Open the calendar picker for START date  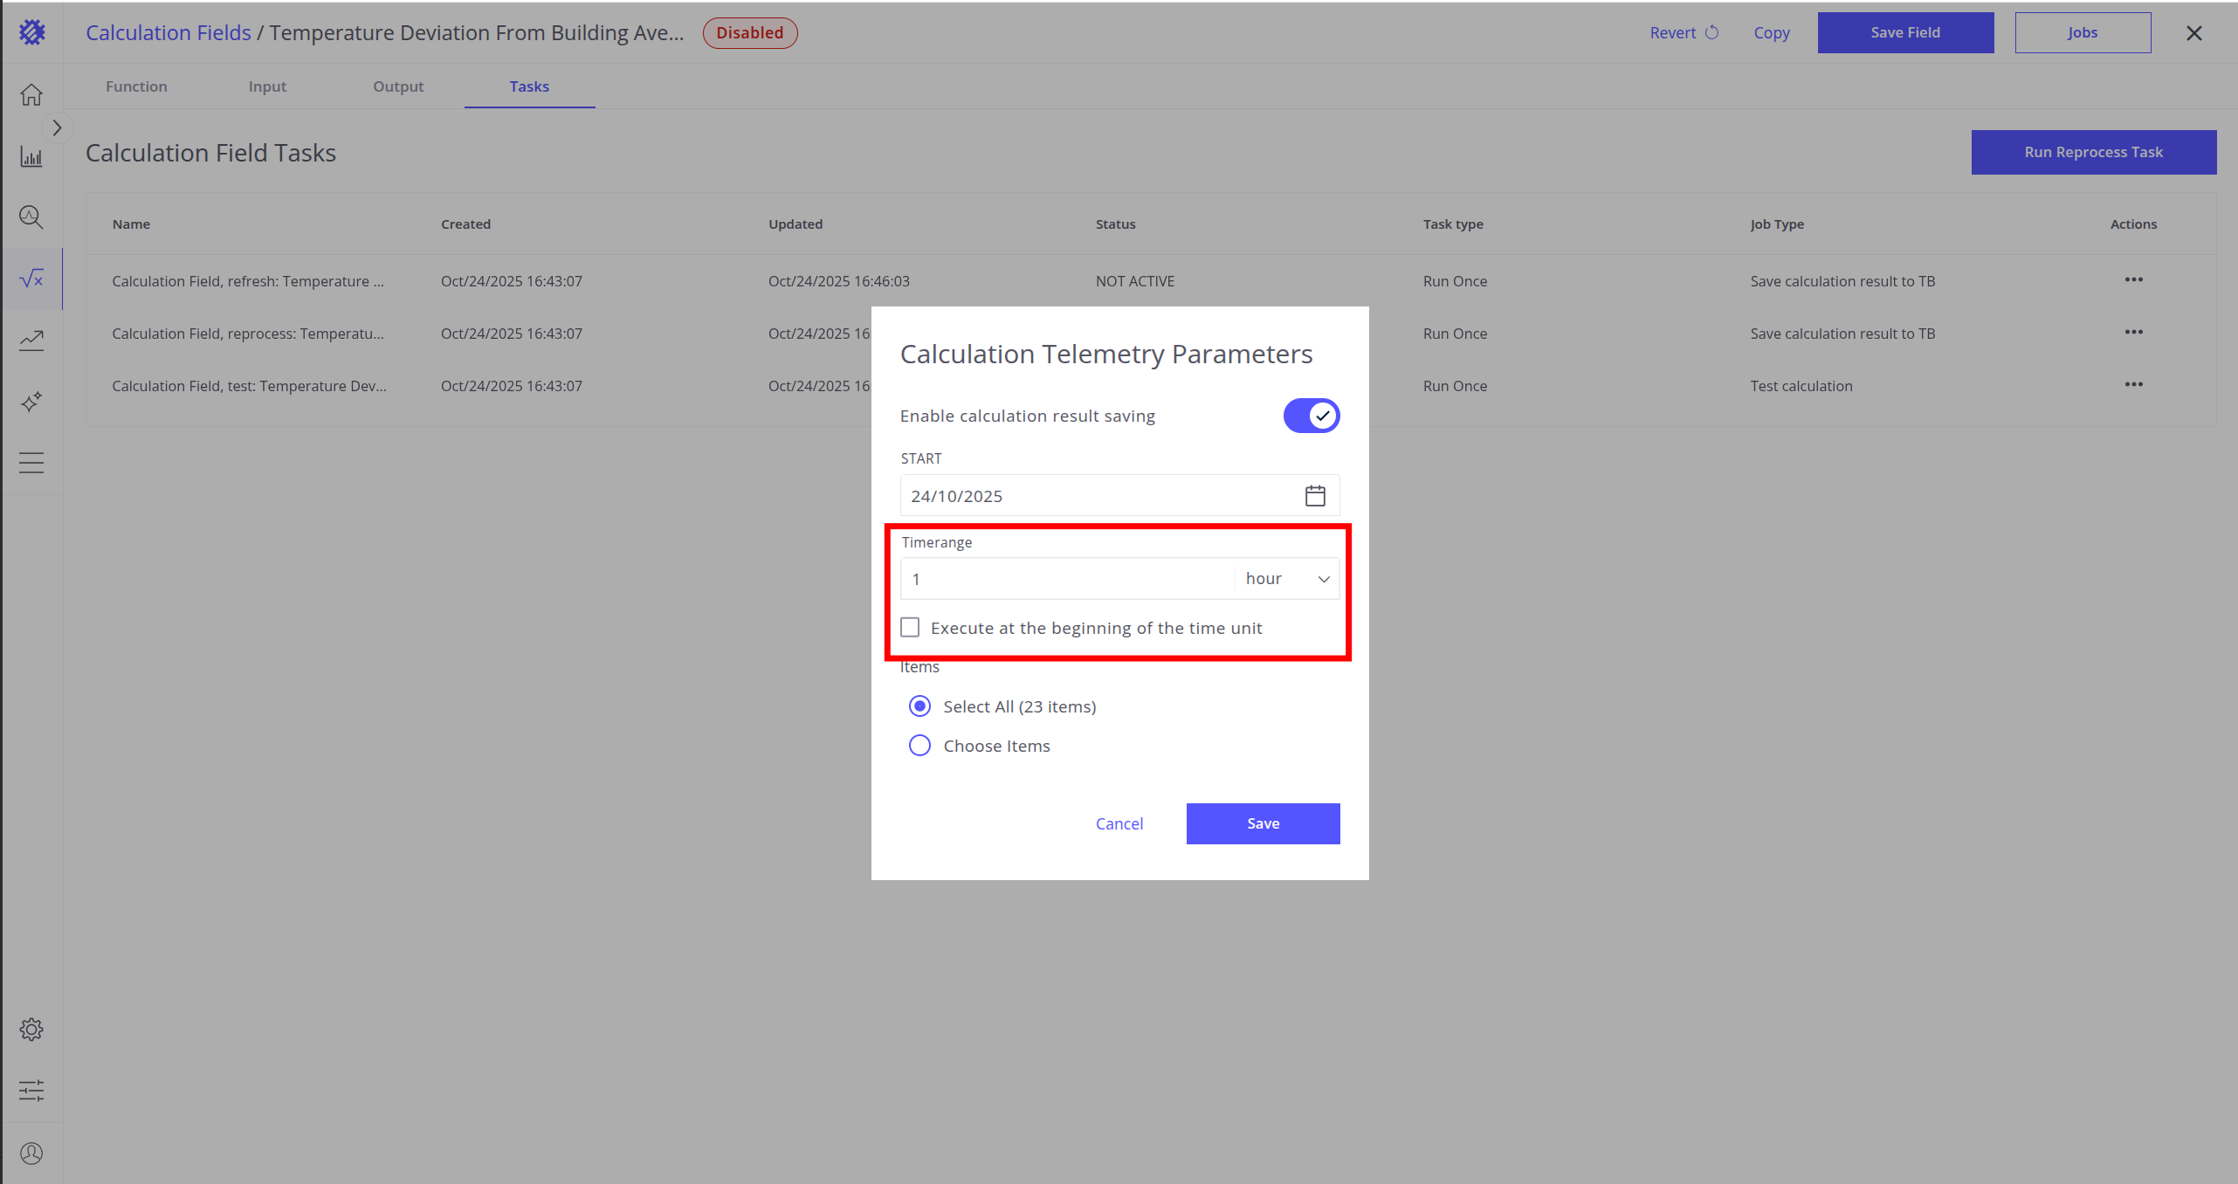point(1315,496)
